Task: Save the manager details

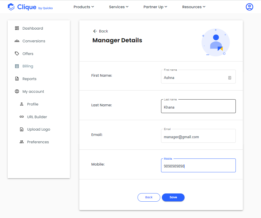Action: click(173, 197)
